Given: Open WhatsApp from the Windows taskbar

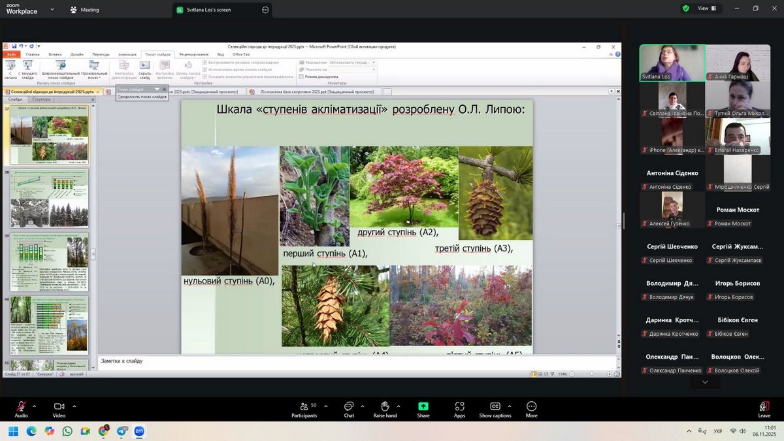Looking at the screenshot, I should click(67, 431).
